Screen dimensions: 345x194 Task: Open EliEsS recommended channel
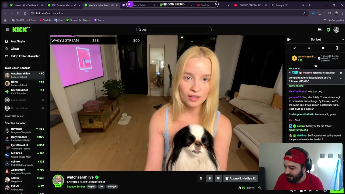coord(25,188)
